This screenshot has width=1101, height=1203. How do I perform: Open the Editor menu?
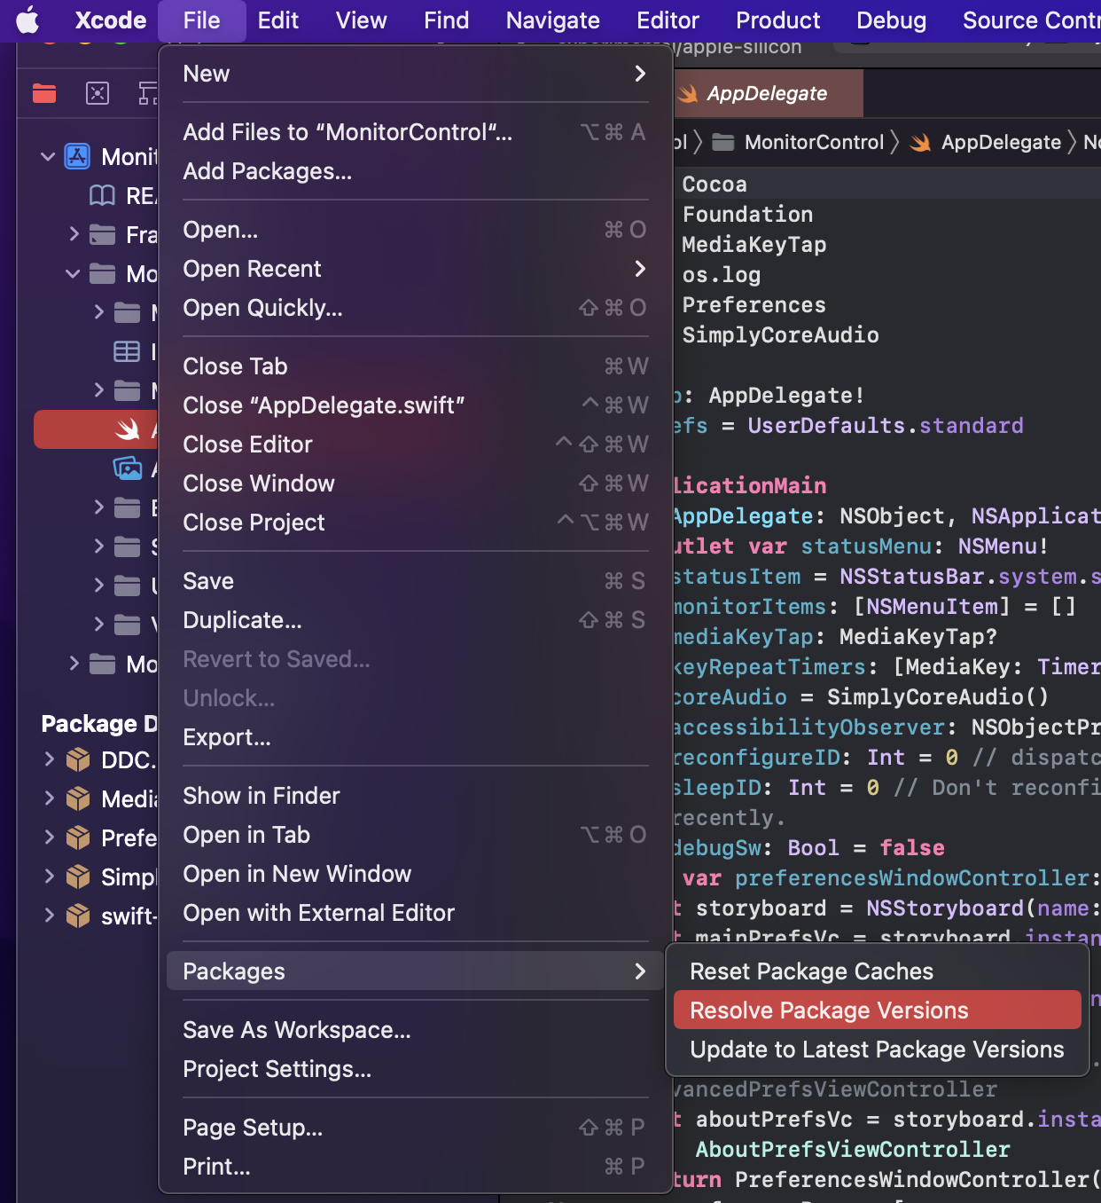(x=668, y=20)
